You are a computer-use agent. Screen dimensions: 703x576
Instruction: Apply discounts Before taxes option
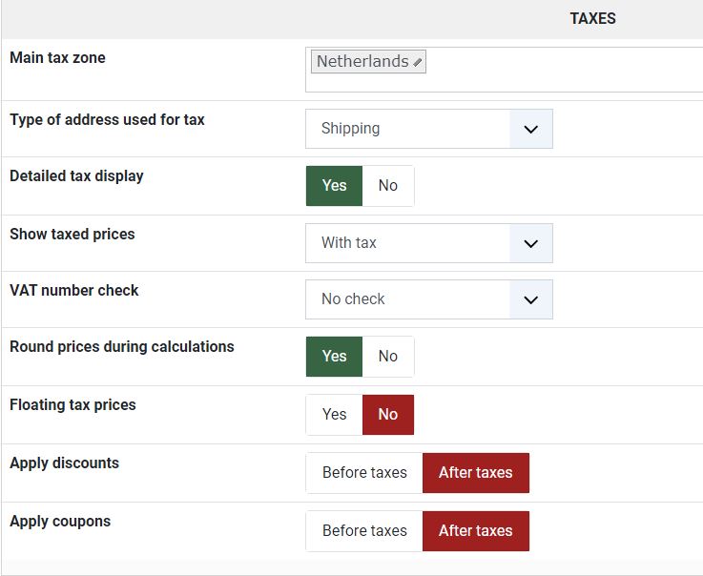364,473
